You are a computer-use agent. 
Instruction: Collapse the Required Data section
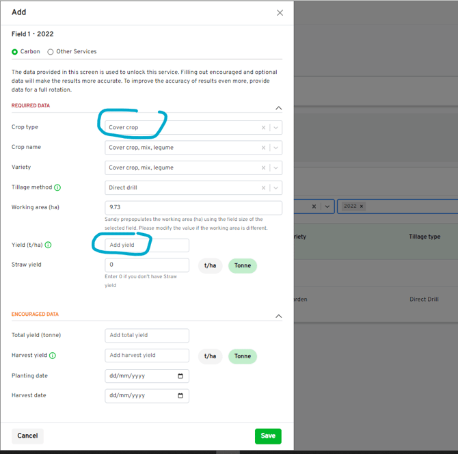pyautogui.click(x=278, y=108)
